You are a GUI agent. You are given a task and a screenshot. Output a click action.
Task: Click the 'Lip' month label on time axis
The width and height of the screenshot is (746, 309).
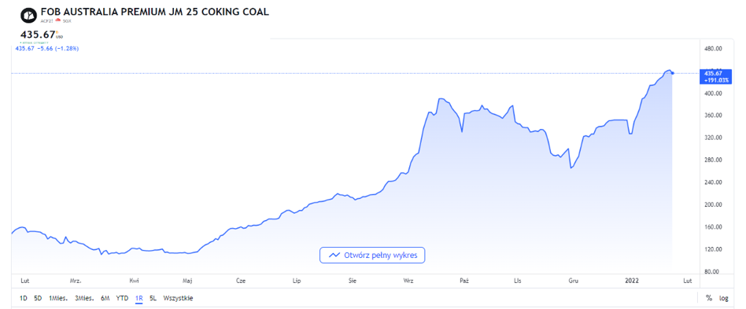(297, 281)
